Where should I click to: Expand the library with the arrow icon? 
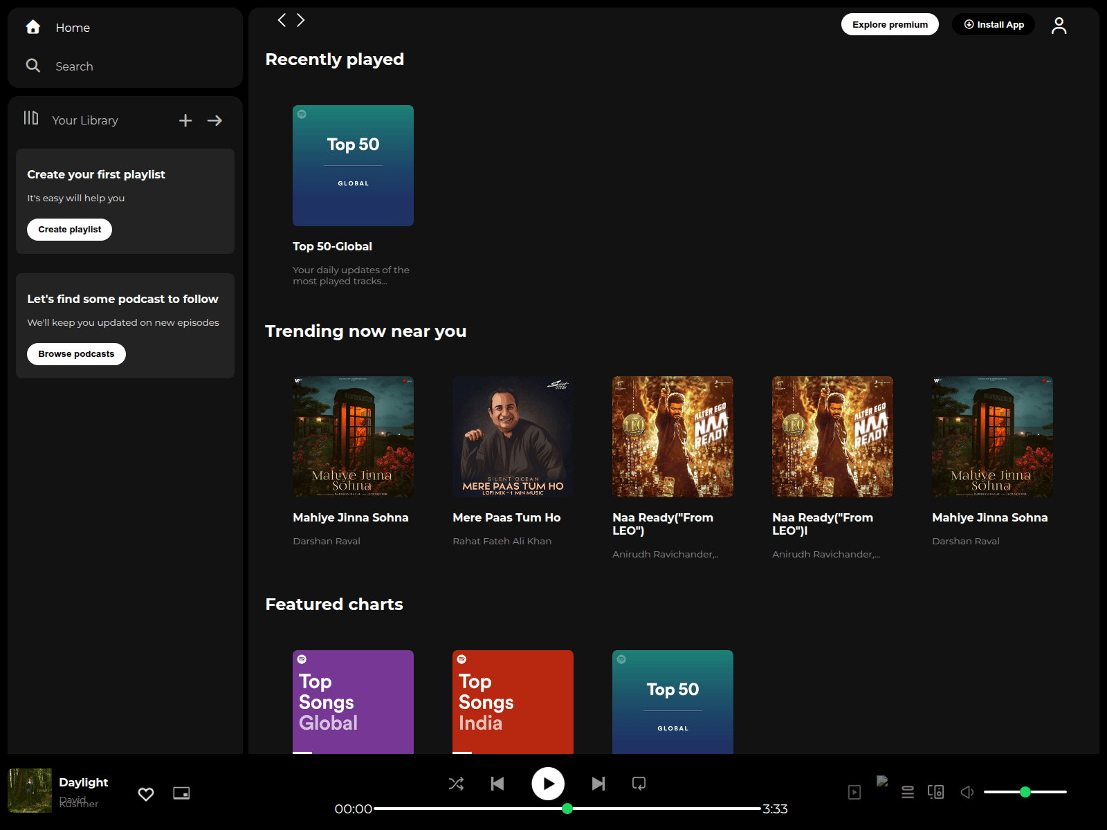214,120
